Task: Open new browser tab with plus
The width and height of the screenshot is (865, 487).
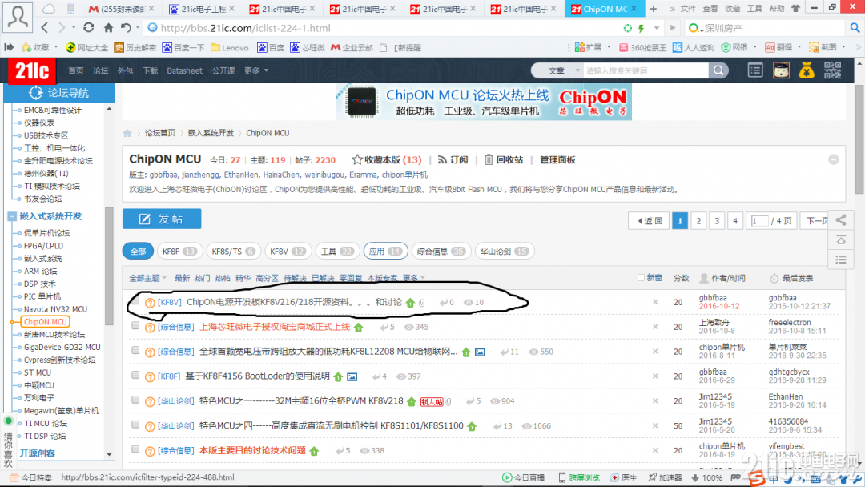Action: (654, 9)
